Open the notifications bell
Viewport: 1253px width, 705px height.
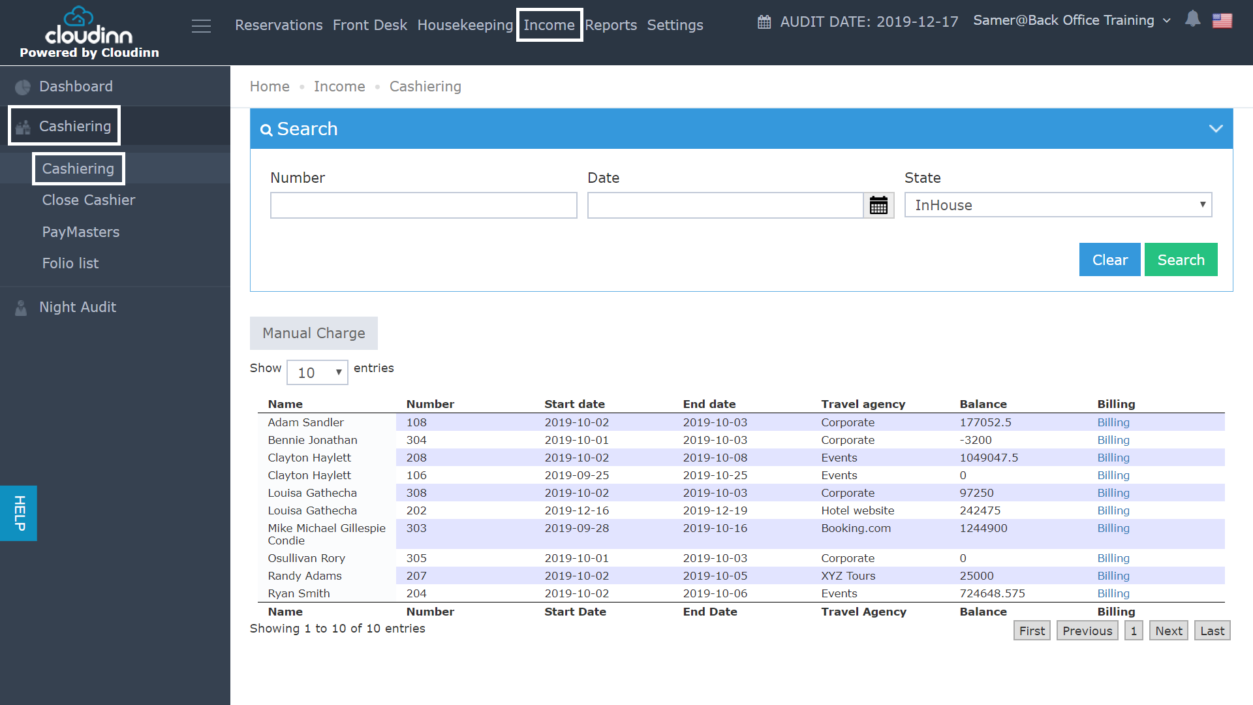tap(1192, 20)
